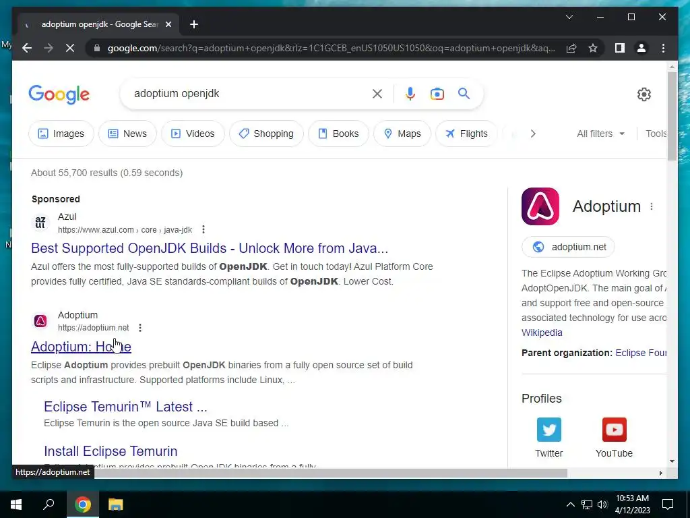Select the Books filter chip
The width and height of the screenshot is (690, 518).
338,134
